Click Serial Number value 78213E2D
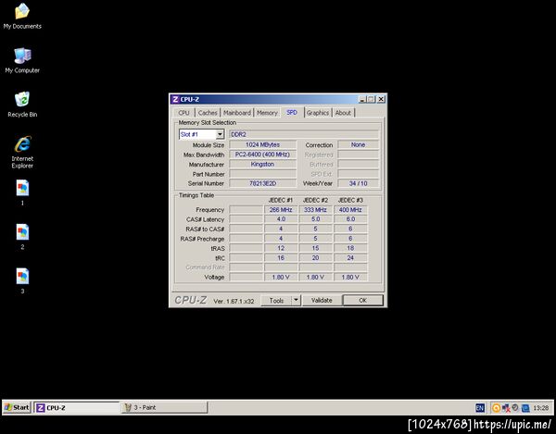Image resolution: width=556 pixels, height=434 pixels. point(263,183)
